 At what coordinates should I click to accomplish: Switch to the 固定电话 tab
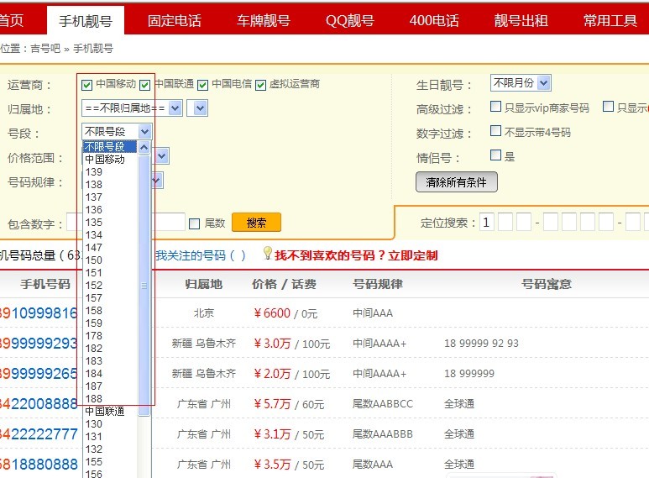point(174,20)
